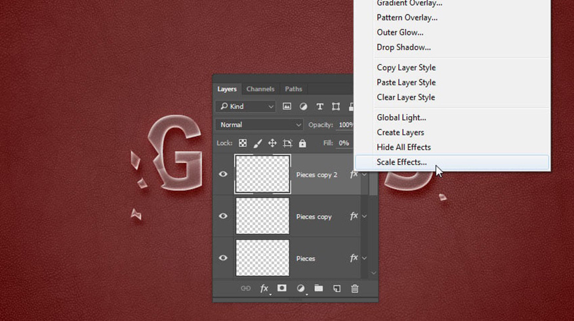574x321 pixels.
Task: Delete layer using the trash icon
Action: click(x=355, y=288)
